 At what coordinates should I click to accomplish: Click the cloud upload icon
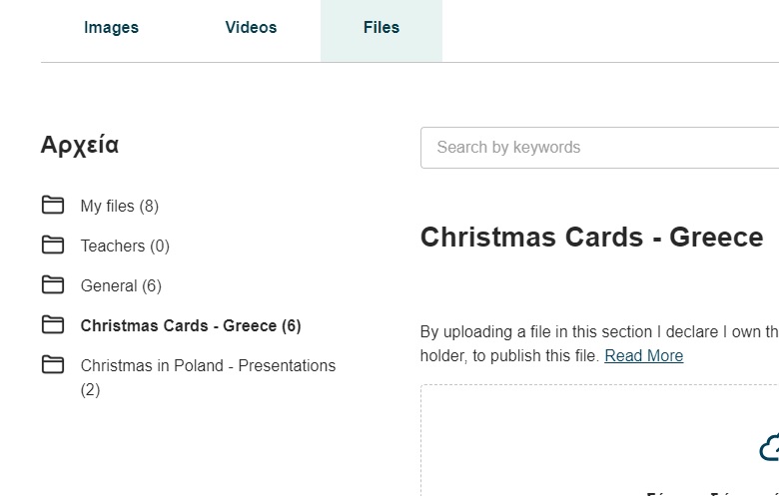[x=770, y=448]
